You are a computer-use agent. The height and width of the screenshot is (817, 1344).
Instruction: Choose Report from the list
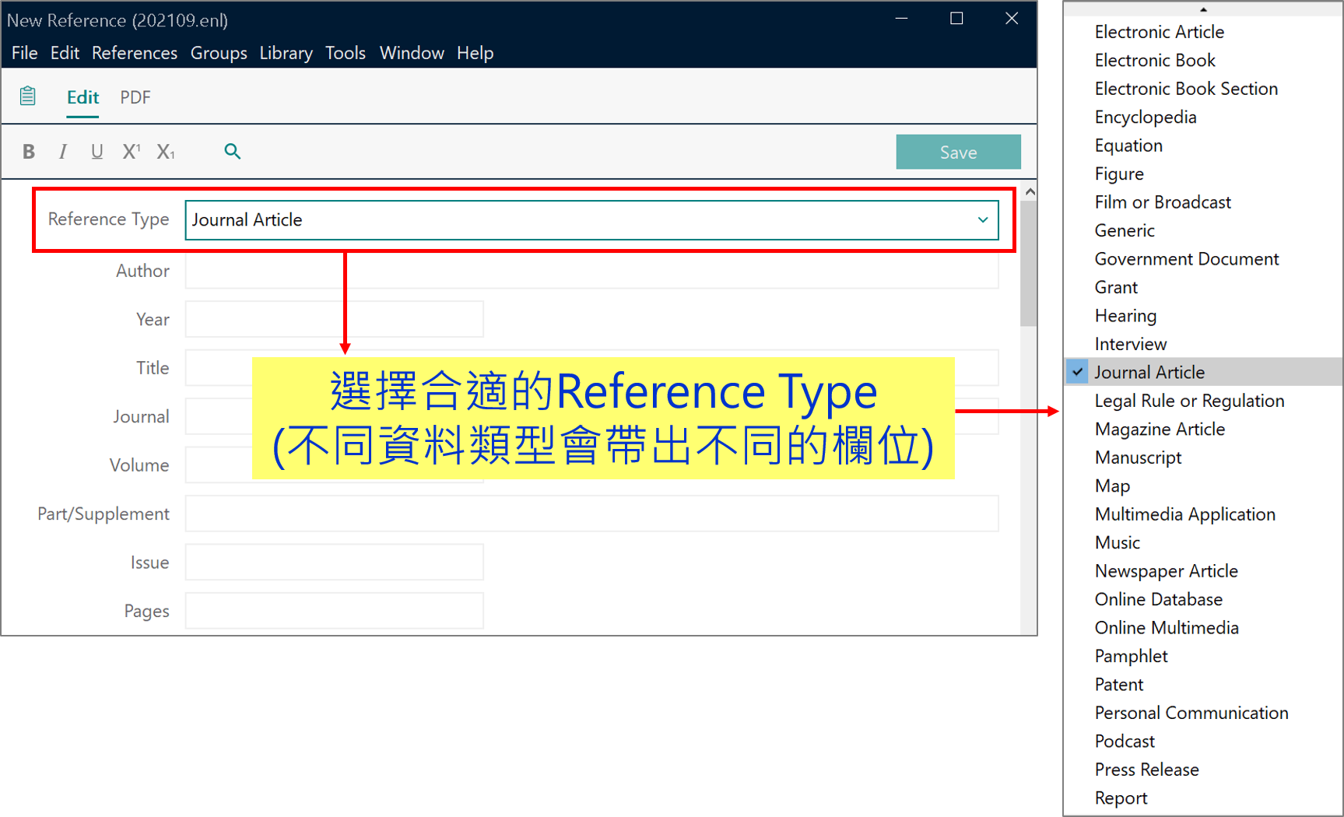click(x=1121, y=798)
